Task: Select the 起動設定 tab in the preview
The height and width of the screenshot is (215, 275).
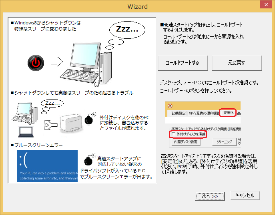Action: pyautogui.click(x=179, y=113)
